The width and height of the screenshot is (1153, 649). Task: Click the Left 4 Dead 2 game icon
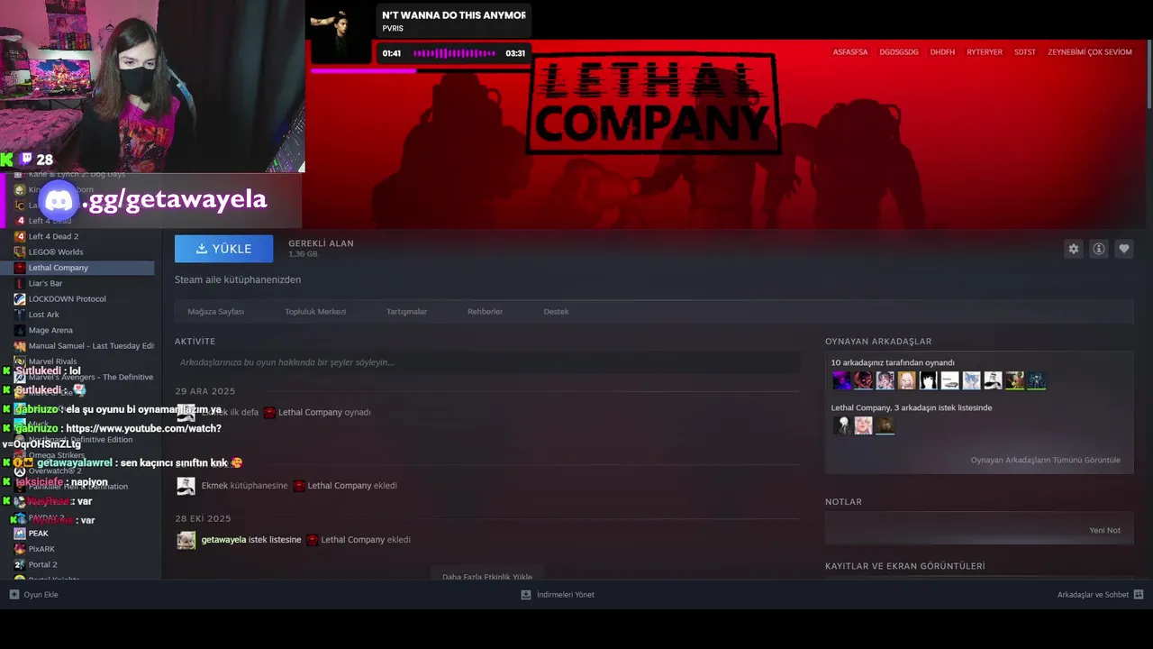click(x=20, y=236)
